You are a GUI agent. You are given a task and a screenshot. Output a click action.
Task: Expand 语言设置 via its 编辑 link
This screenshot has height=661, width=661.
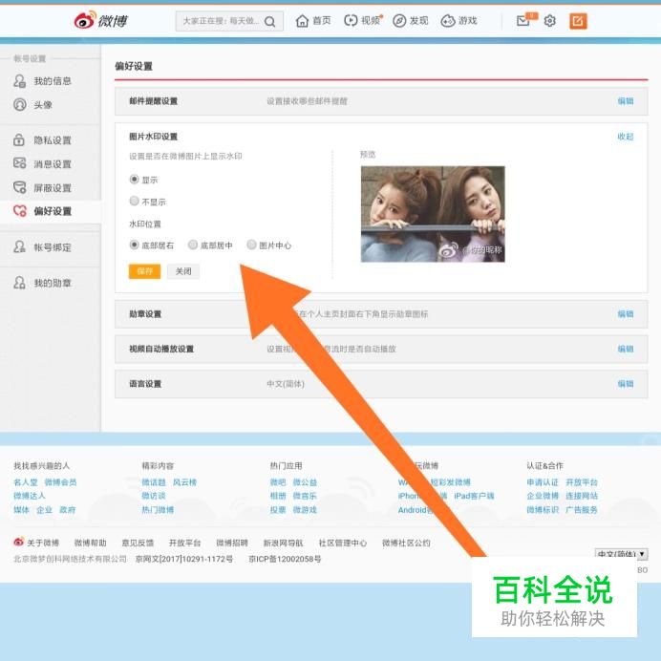[626, 384]
